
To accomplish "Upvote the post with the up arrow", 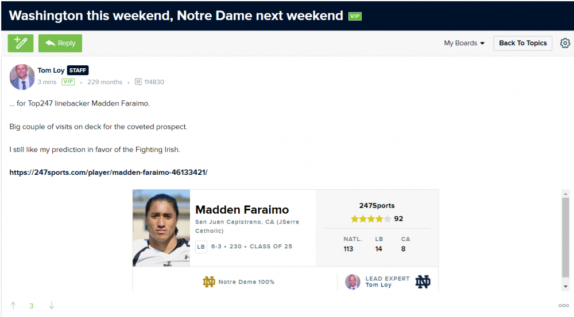I will (13, 306).
